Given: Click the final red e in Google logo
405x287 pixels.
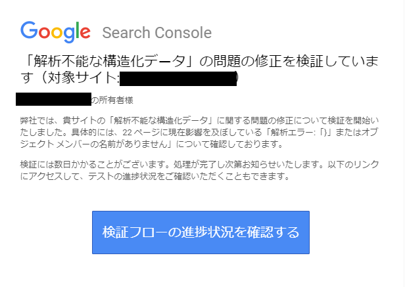Looking at the screenshot, I should [x=85, y=32].
